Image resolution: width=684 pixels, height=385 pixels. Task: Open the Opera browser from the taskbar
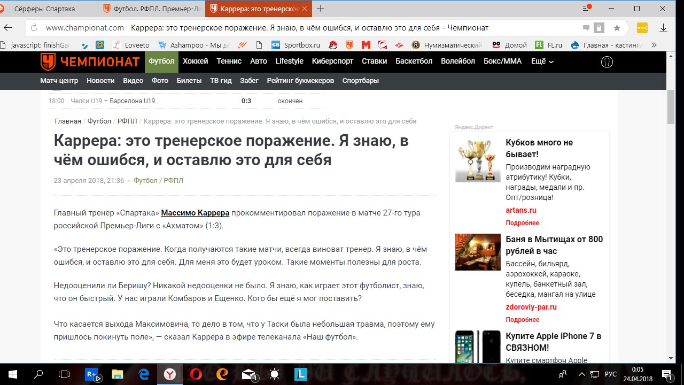(x=196, y=374)
